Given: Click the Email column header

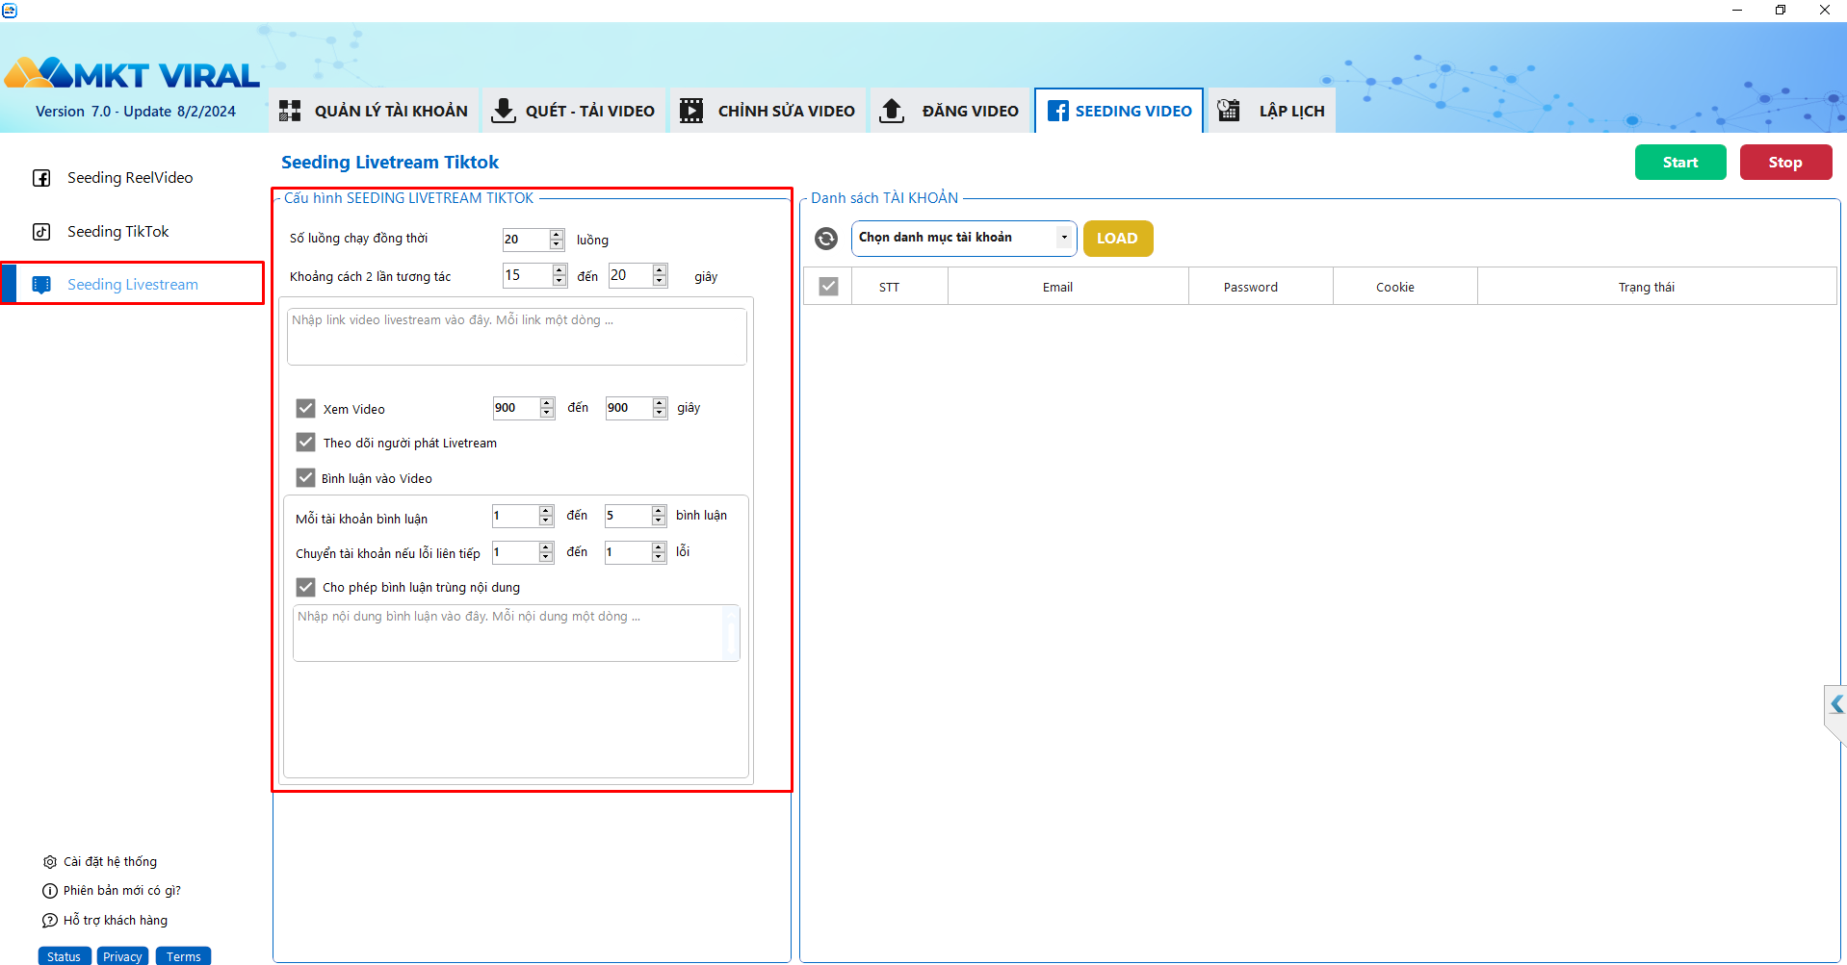Looking at the screenshot, I should tap(1068, 287).
